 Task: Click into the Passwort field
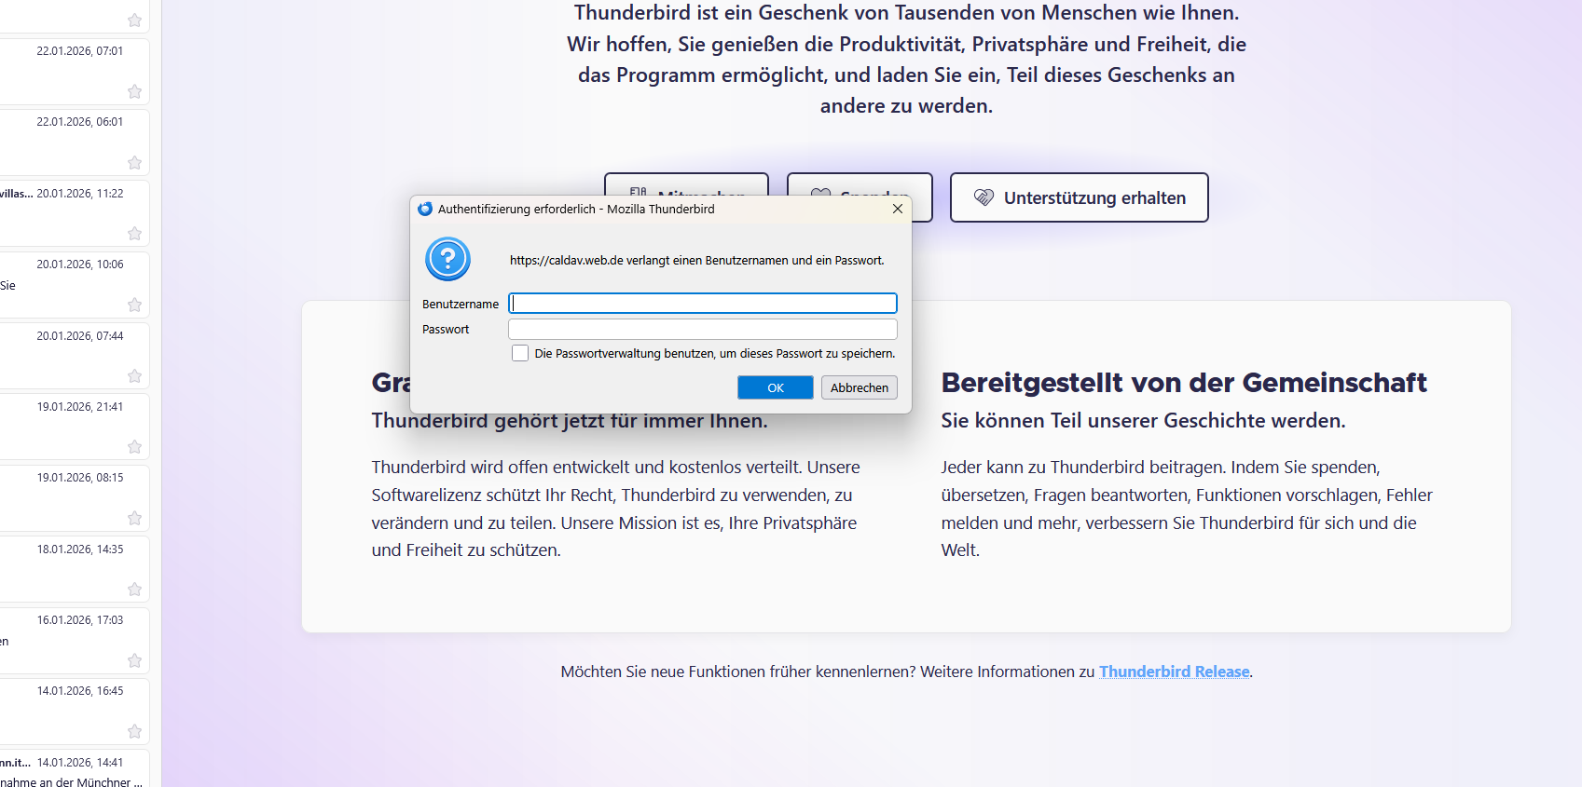pyautogui.click(x=703, y=329)
